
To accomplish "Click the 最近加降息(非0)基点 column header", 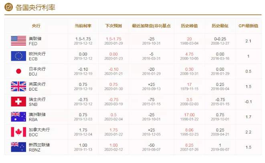I will pos(151,26).
